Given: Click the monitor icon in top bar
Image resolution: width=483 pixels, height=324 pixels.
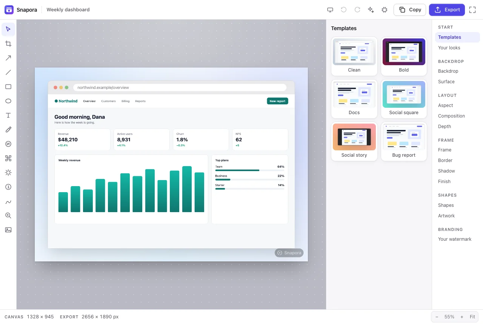Looking at the screenshot, I should click(330, 10).
